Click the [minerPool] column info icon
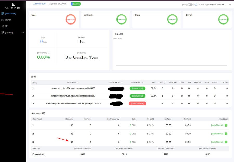 pos(142,82)
